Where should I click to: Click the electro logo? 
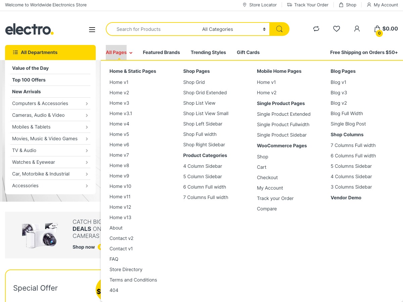click(30, 29)
